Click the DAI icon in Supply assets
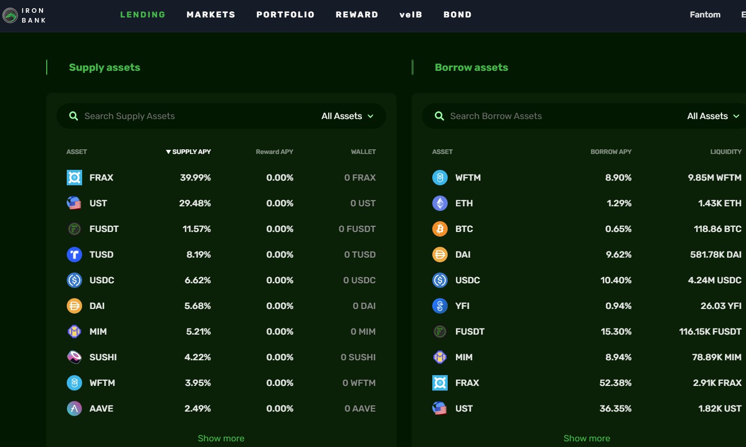Image resolution: width=746 pixels, height=447 pixels. [x=74, y=306]
